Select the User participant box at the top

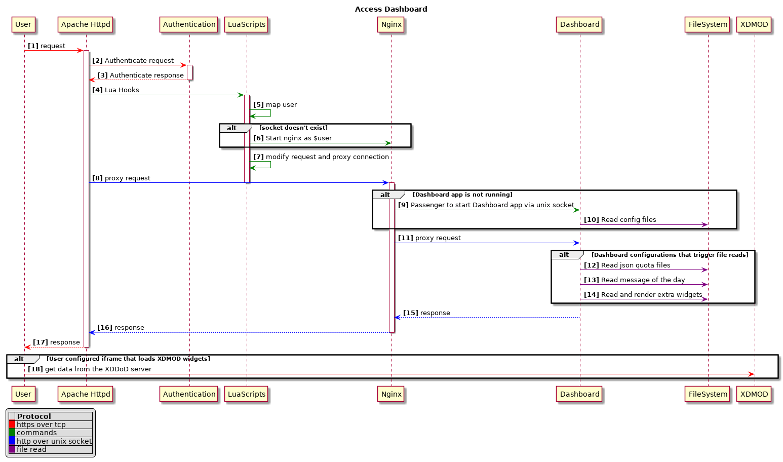23,24
